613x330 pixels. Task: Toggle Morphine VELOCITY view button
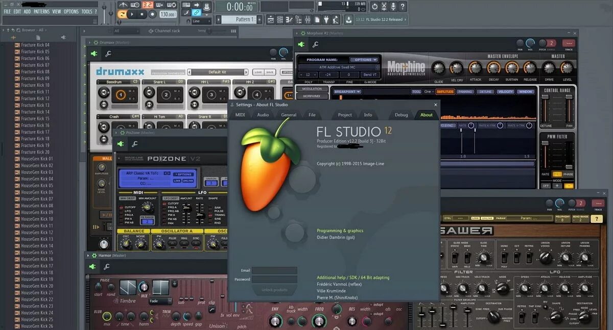505,92
